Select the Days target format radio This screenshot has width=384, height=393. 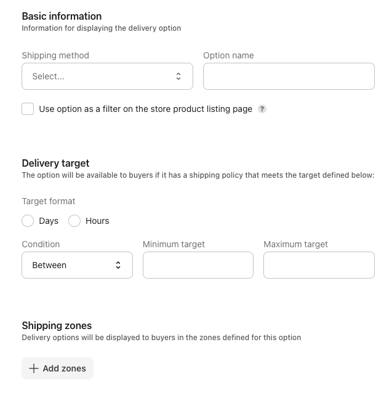click(x=28, y=221)
